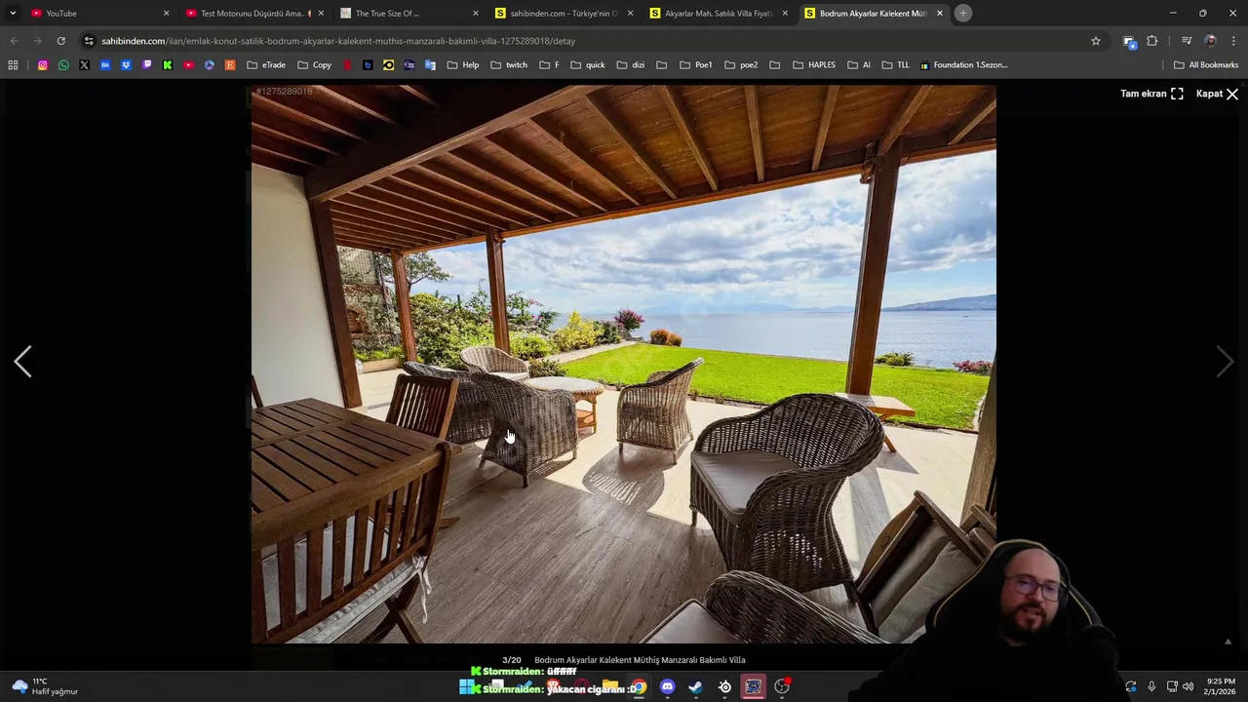Open the Chrome three-dot menu

[1234, 41]
